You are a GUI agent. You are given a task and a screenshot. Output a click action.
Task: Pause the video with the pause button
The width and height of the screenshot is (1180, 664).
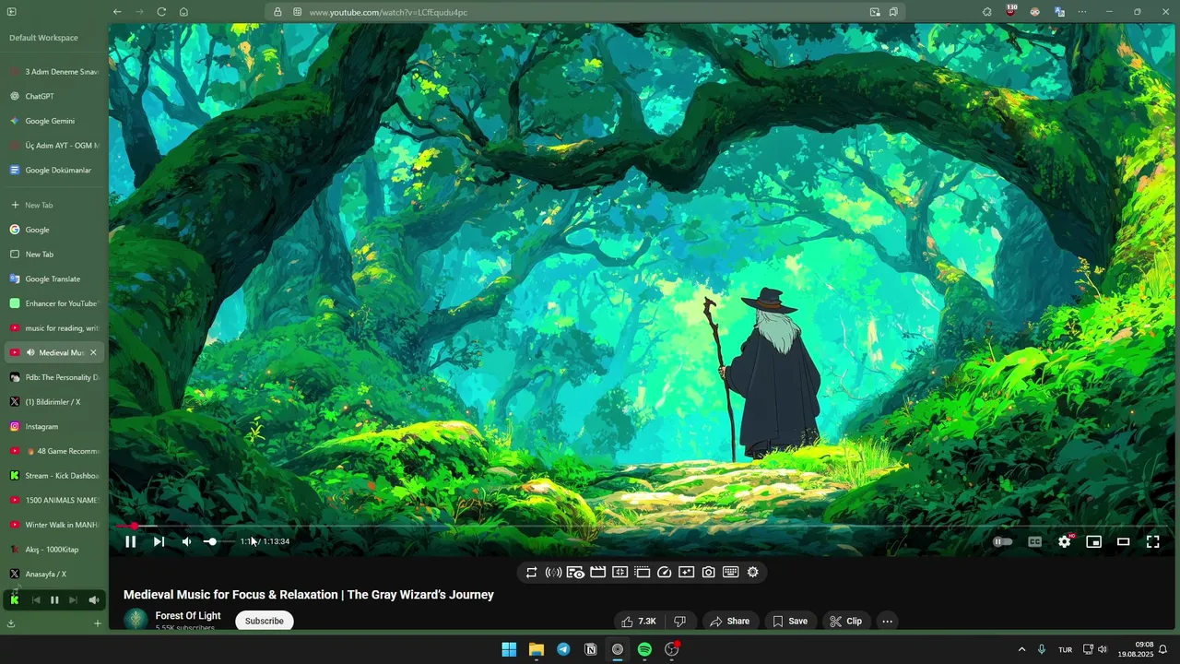point(130,541)
